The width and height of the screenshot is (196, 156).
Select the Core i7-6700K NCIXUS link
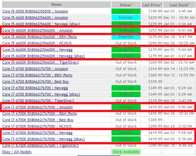click(x=37, y=126)
